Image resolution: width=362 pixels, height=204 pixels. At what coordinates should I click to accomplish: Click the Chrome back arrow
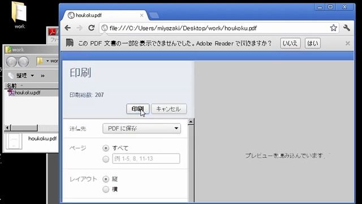[x=68, y=28]
